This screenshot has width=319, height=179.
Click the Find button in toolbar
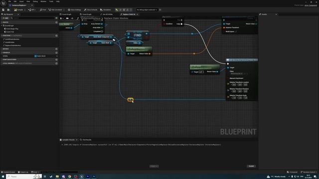[x=43, y=10]
